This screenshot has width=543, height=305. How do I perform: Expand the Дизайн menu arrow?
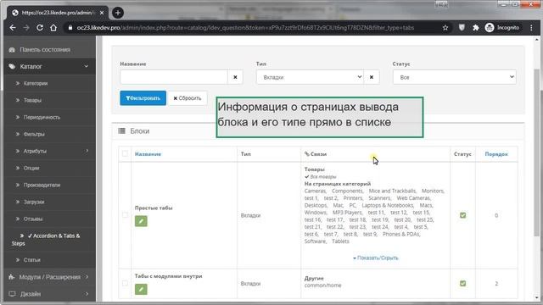87,294
